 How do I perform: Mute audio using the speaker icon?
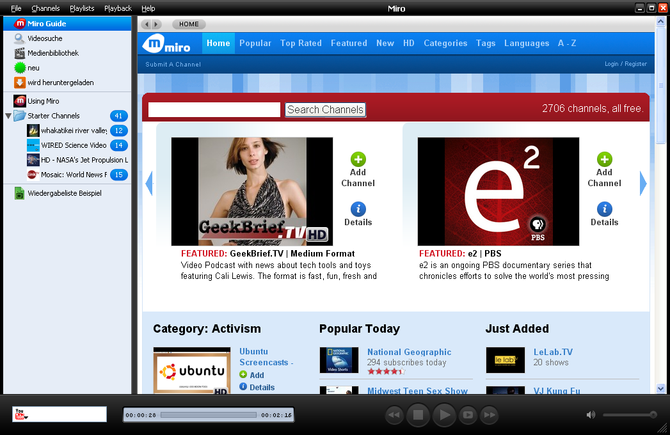tap(590, 415)
